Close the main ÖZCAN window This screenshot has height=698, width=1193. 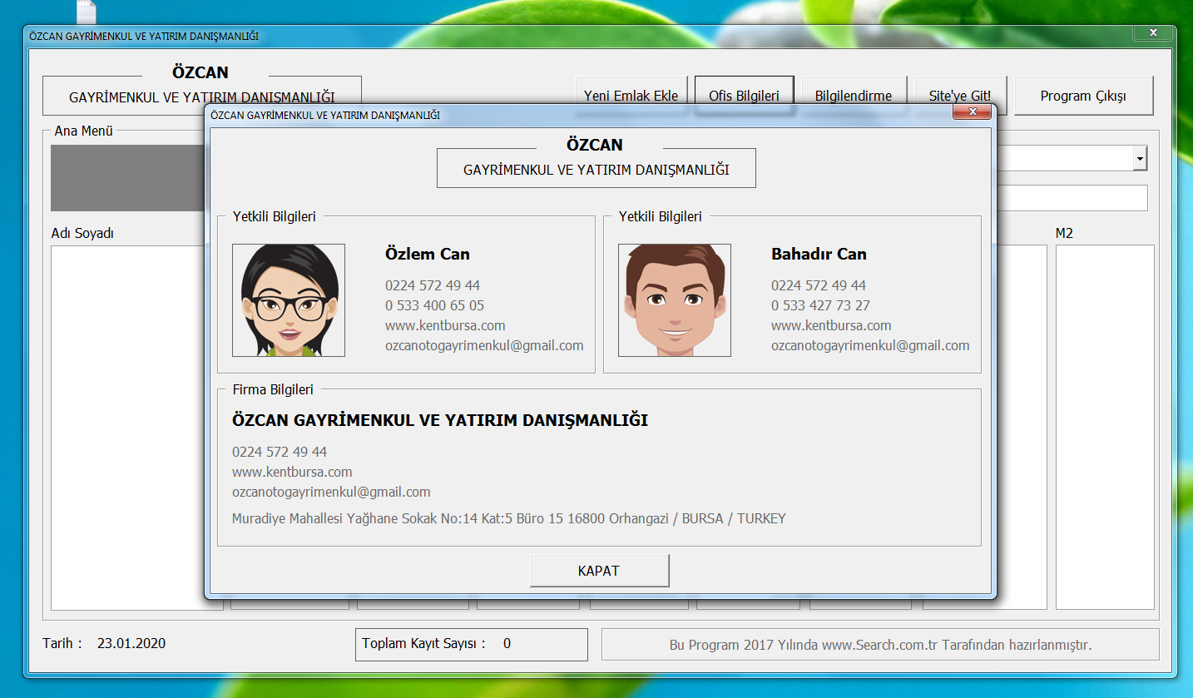(x=1153, y=32)
